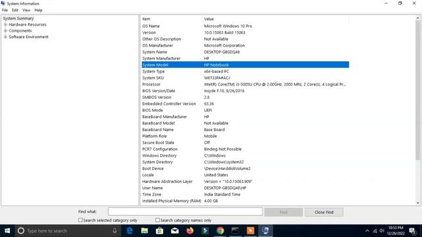This screenshot has height=237, width=422.
Task: Select Installed Physical Memory (RAM) row
Action: [245, 201]
